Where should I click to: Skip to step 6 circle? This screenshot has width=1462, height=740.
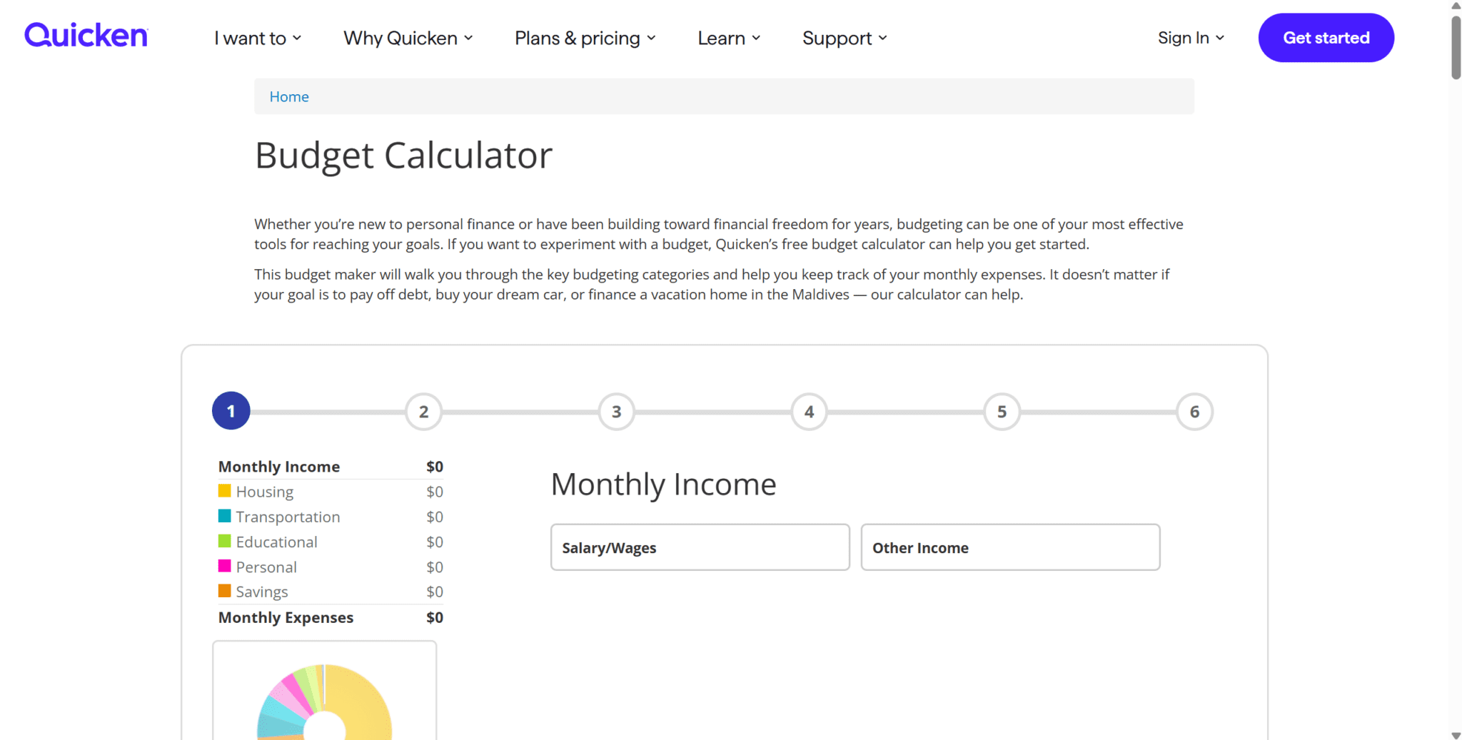[1194, 412]
